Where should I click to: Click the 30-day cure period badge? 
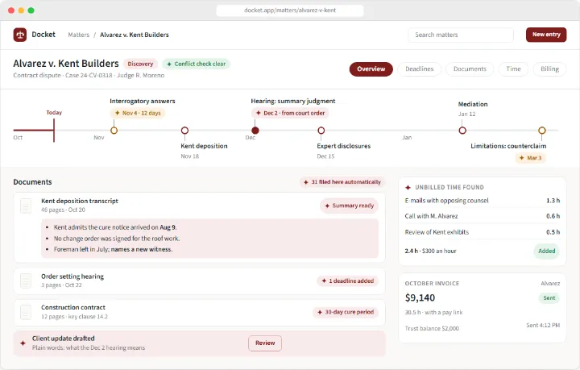[x=346, y=312]
